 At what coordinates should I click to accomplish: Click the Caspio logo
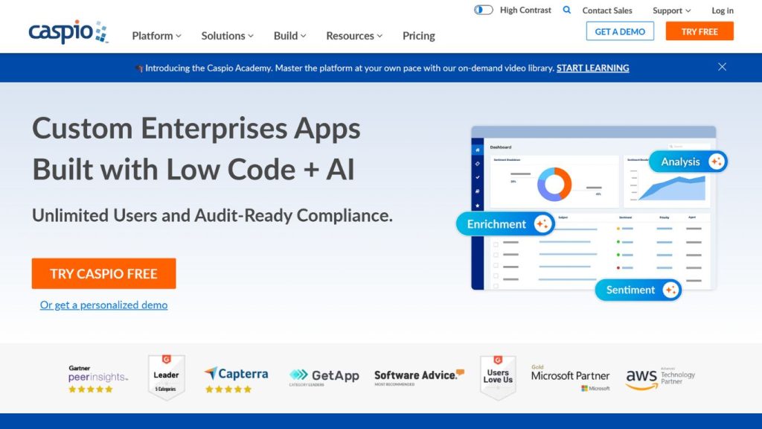(67, 32)
